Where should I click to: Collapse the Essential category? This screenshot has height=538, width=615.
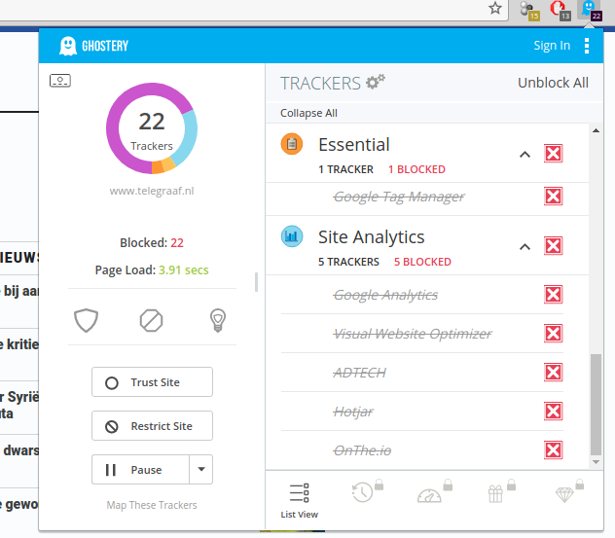525,154
